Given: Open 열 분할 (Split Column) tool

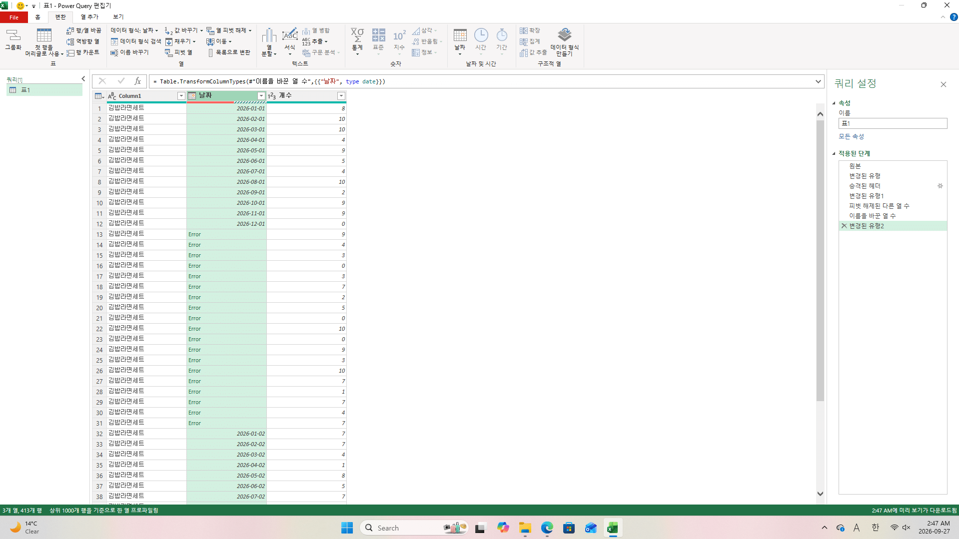Looking at the screenshot, I should pos(269,42).
